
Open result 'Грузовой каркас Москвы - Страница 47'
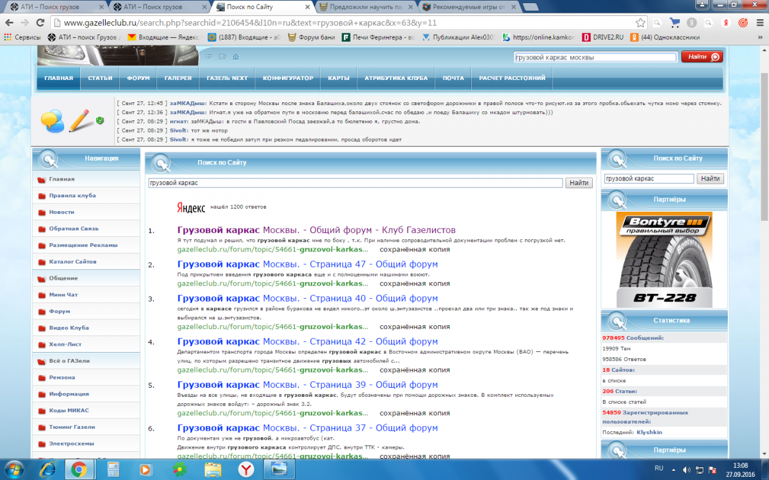point(308,264)
